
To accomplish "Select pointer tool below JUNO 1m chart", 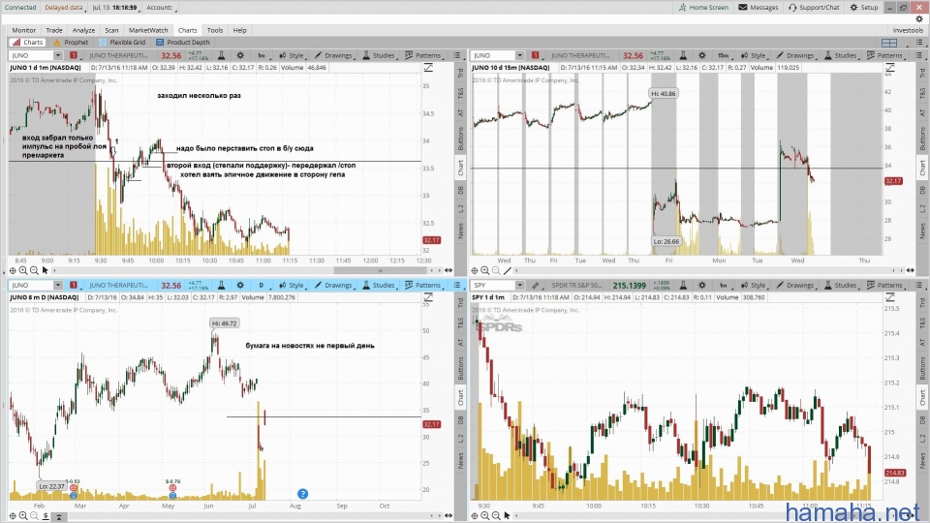I will pyautogui.click(x=46, y=270).
